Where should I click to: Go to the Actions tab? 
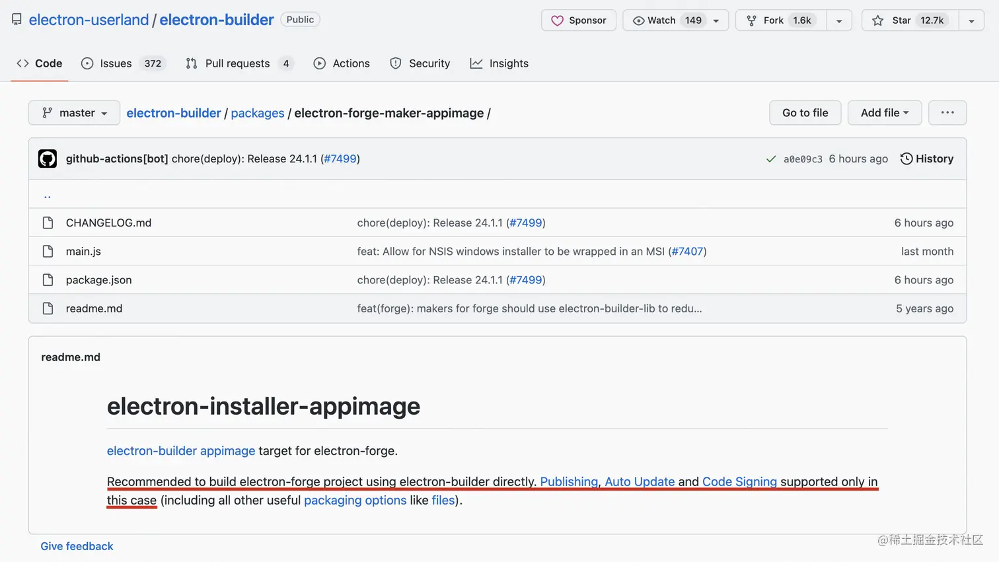342,63
